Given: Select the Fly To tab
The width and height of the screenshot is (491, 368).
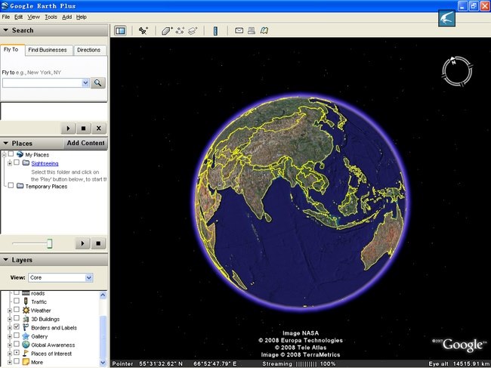Looking at the screenshot, I should [11, 49].
